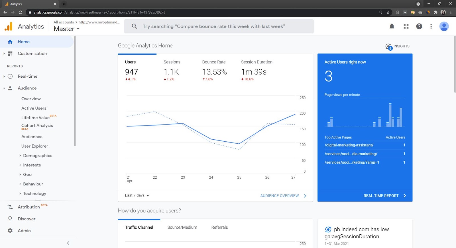The width and height of the screenshot is (456, 248).
Task: Click the Discover lightbulb icon
Action: click(10, 219)
